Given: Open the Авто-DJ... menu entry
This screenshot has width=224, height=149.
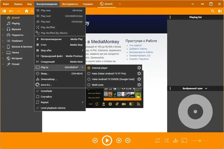Looking at the screenshot, I should click(60, 85).
